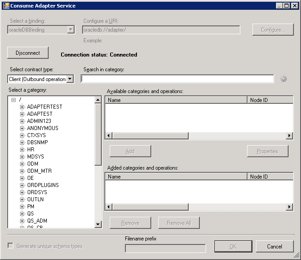
Task: Expand the ODM_MTR node
Action: (22, 171)
